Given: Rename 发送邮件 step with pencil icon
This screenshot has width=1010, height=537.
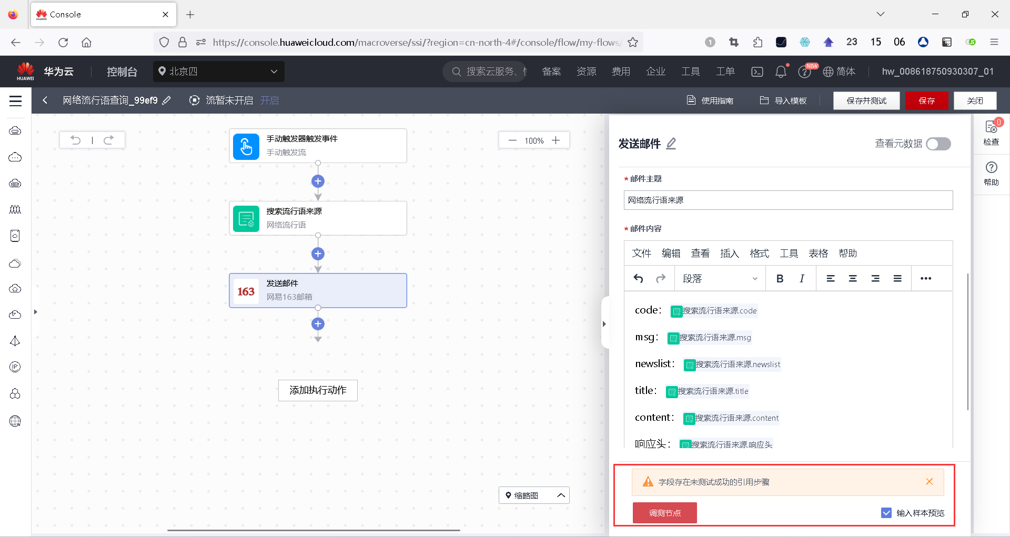Looking at the screenshot, I should pyautogui.click(x=671, y=144).
